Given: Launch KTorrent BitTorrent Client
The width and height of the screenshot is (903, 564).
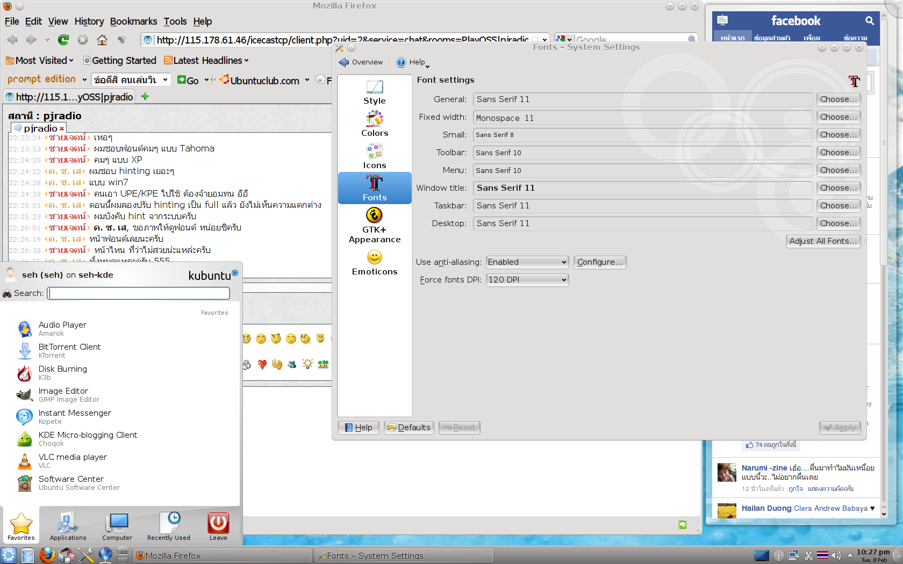Looking at the screenshot, I should pos(121,351).
